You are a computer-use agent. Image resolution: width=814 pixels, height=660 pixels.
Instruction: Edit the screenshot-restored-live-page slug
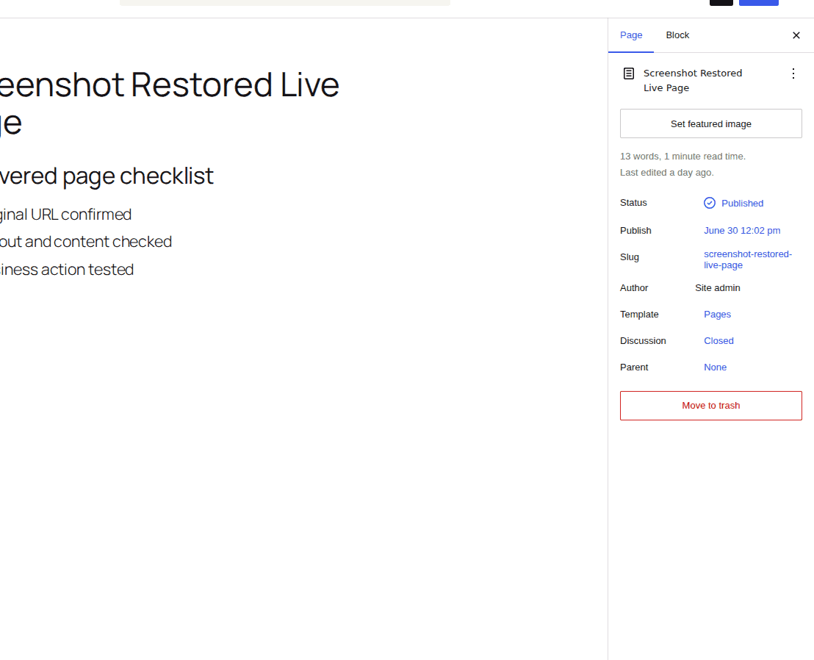point(748,259)
